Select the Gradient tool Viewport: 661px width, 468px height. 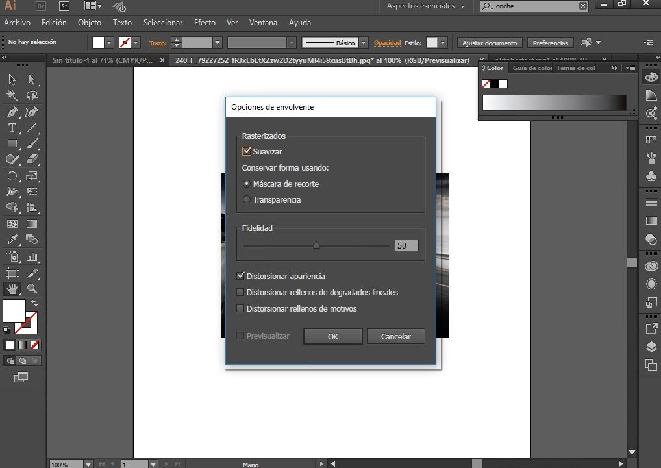point(32,224)
